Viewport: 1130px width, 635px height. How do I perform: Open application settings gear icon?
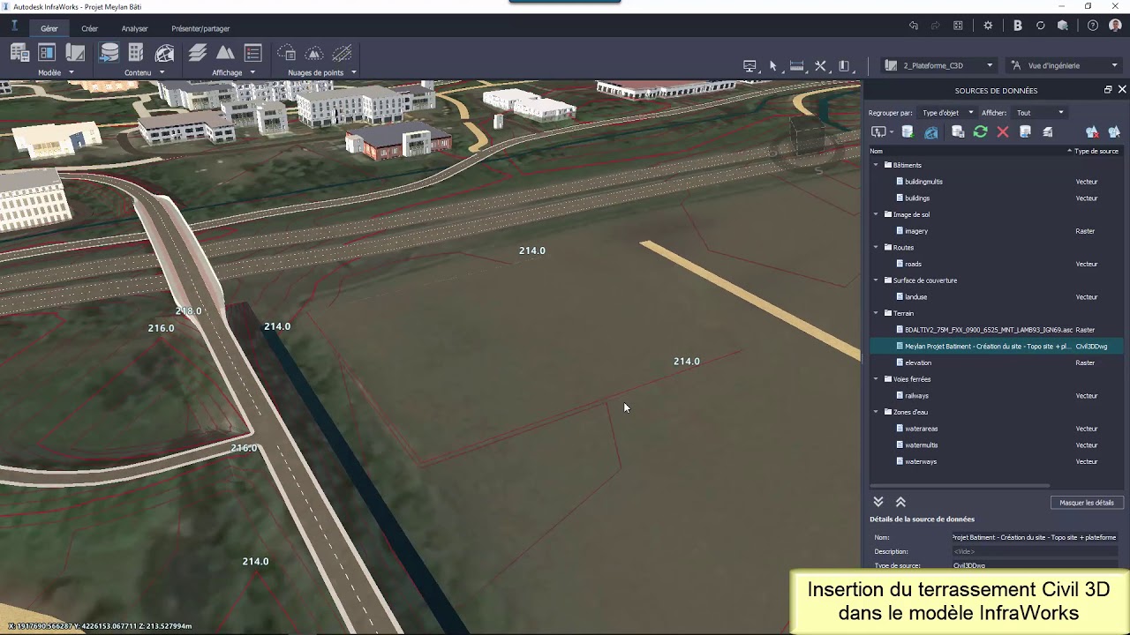click(x=988, y=26)
